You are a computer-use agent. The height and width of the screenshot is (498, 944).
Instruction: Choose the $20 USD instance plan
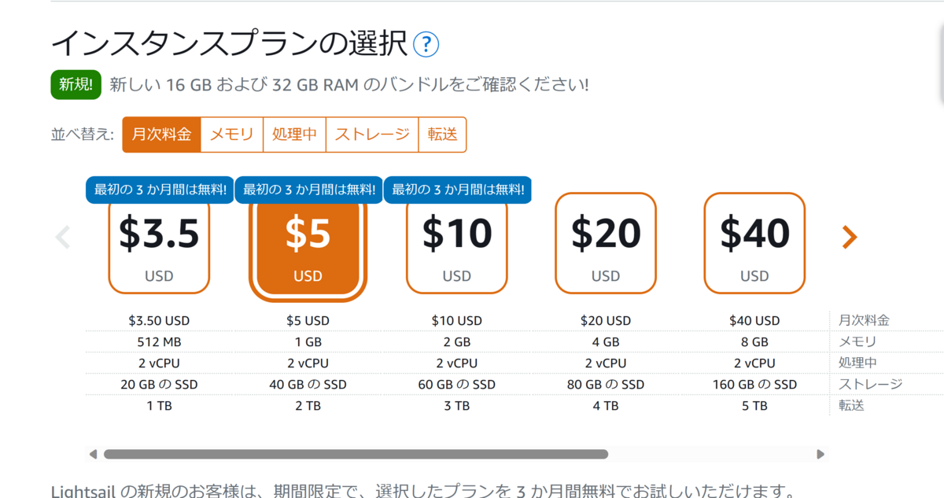[606, 242]
